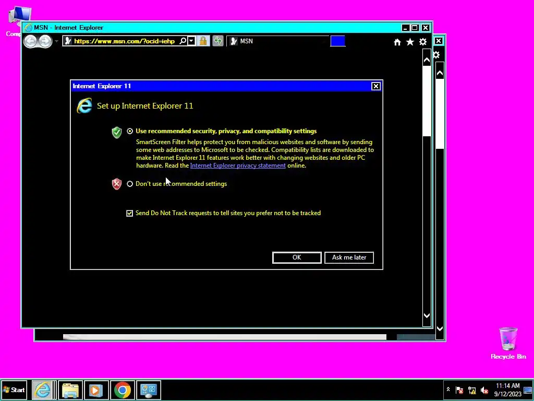Click in the URL address field

[x=124, y=41]
